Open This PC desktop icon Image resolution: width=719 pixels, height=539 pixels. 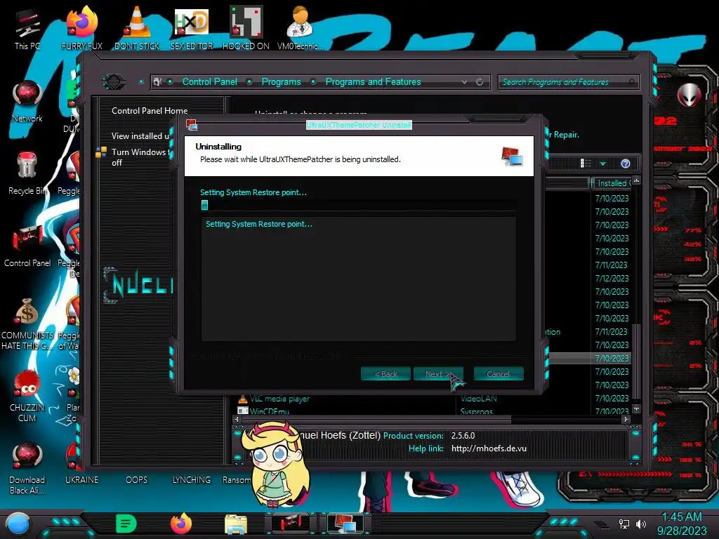tap(27, 28)
